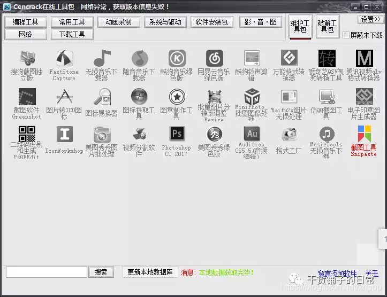The height and width of the screenshot is (297, 387).
Task: Open 美图秀秀绿色版 icon
Action: [214, 134]
